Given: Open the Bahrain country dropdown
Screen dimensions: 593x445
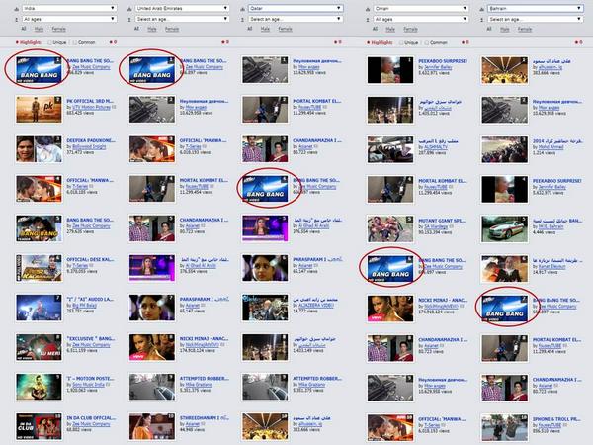Looking at the screenshot, I should point(535,8).
